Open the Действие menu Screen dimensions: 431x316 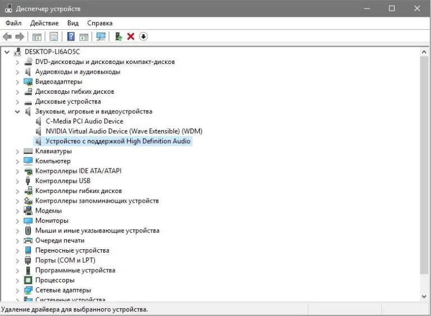(x=44, y=23)
